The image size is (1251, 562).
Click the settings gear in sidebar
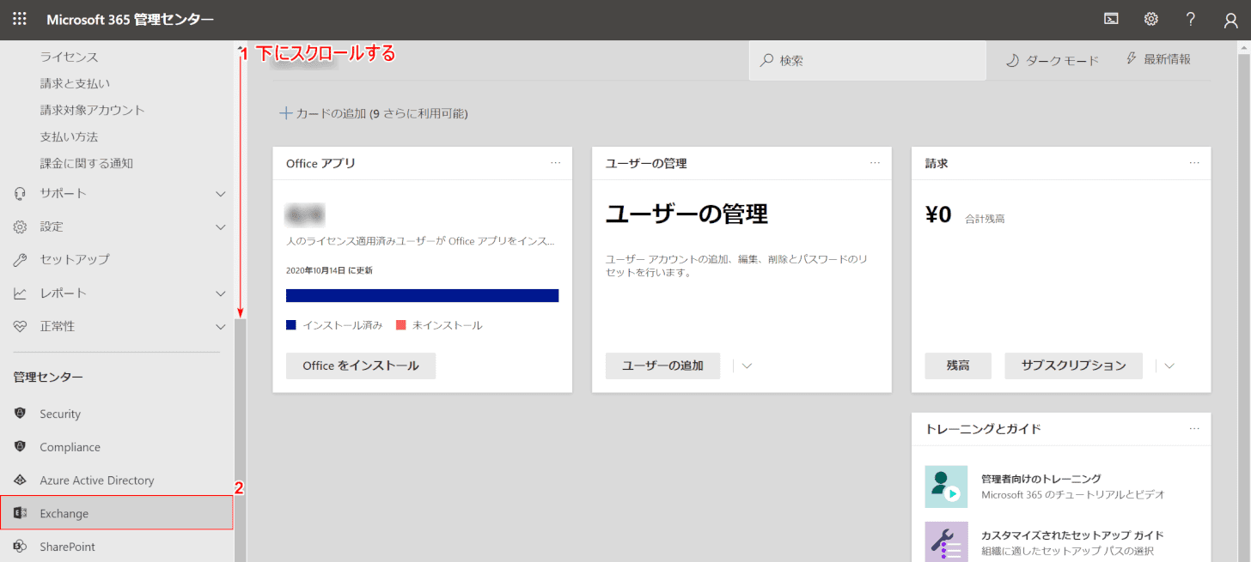click(21, 227)
